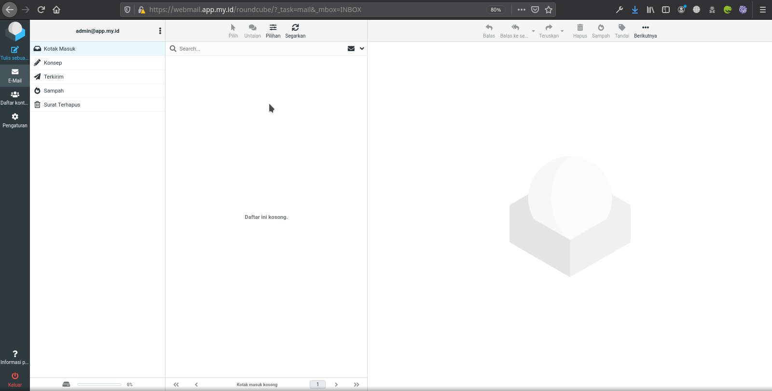Expand search options chevron

point(362,49)
